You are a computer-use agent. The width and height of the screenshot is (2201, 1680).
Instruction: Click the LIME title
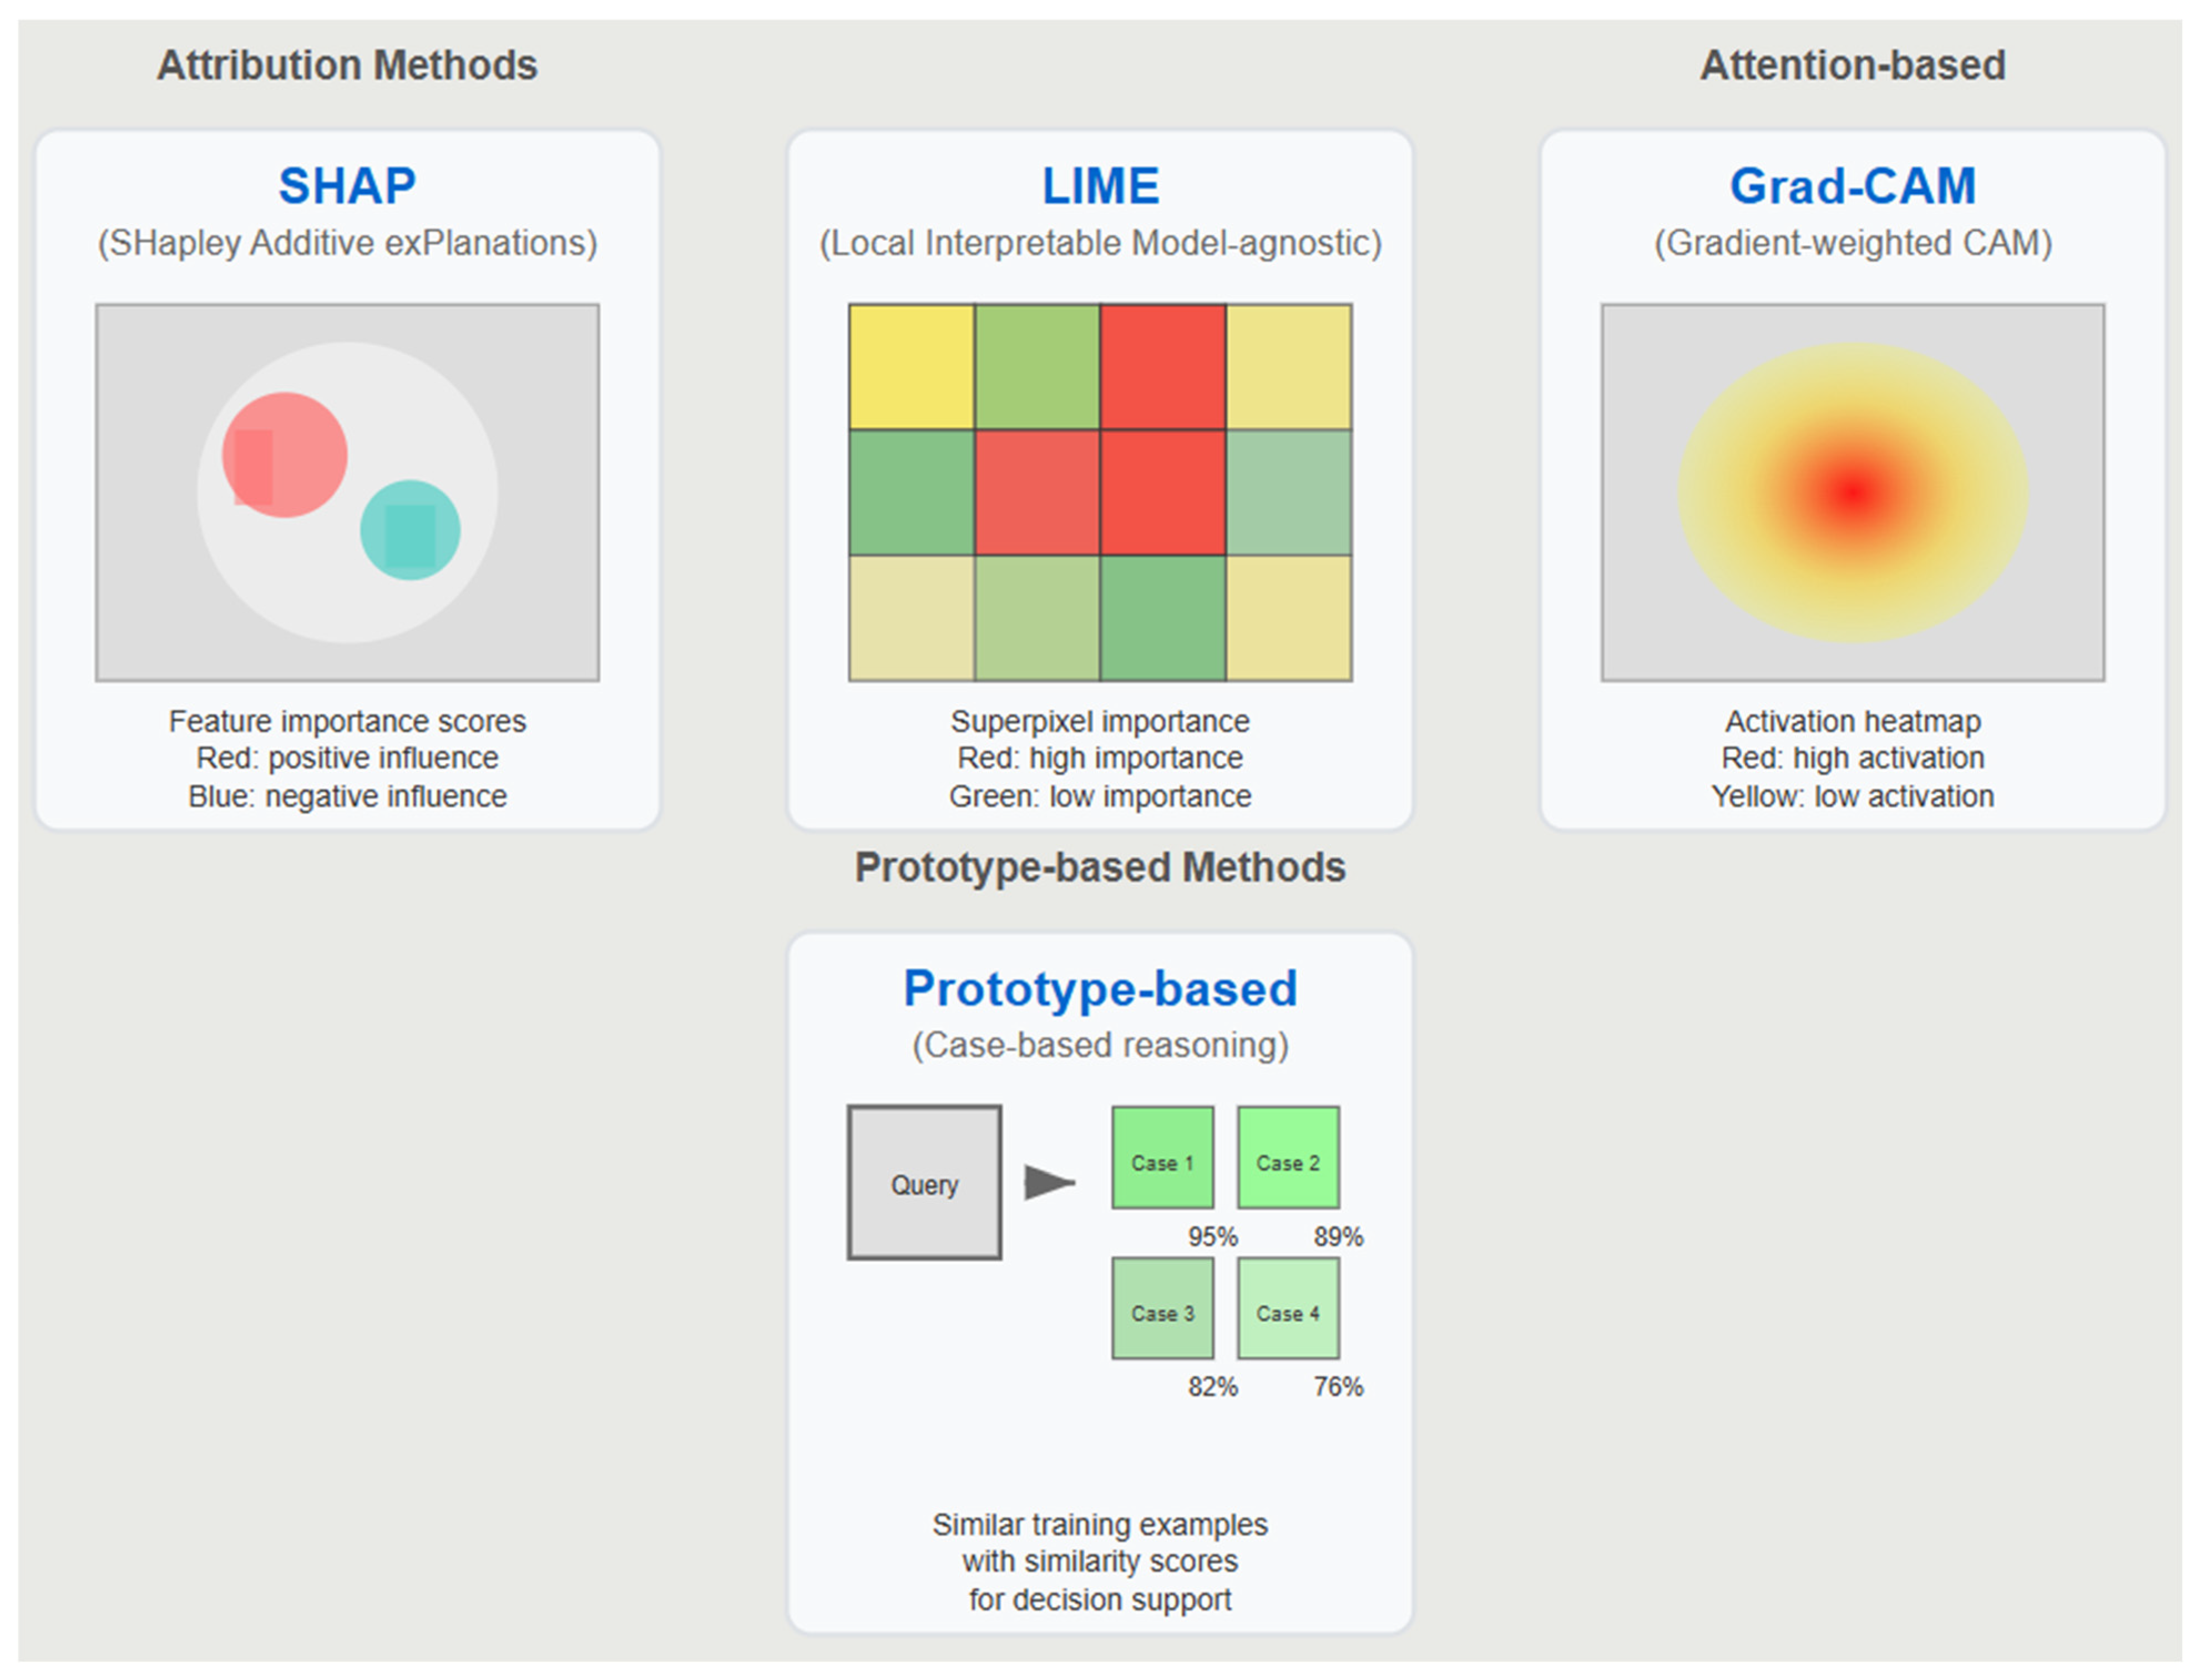pyautogui.click(x=1101, y=186)
